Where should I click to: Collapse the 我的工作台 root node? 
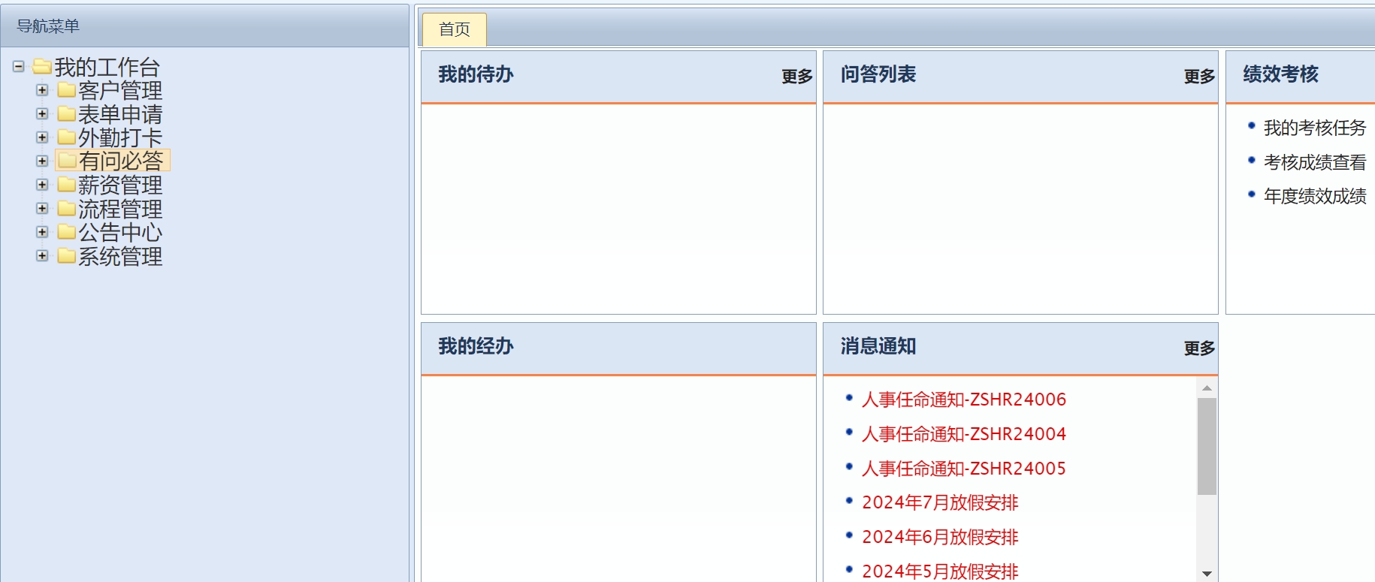[x=18, y=67]
